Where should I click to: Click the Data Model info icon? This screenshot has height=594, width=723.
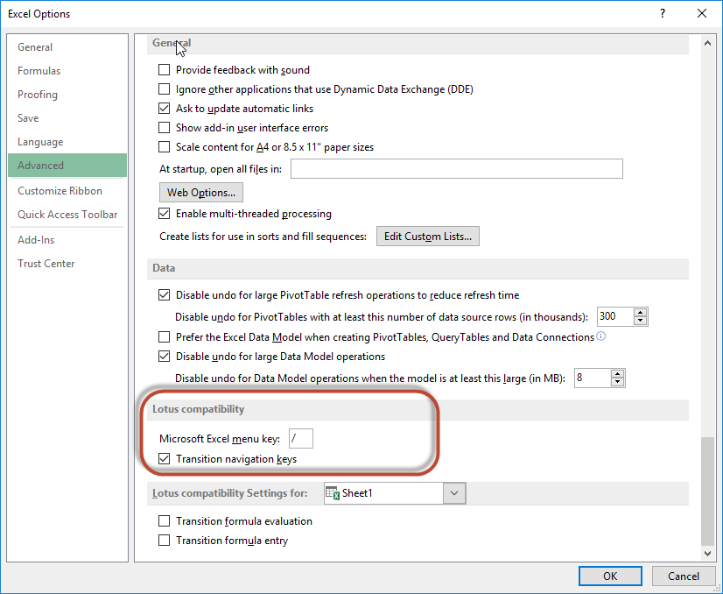pyautogui.click(x=600, y=336)
